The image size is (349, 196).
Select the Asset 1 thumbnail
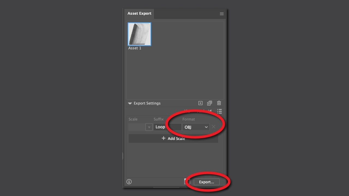(x=139, y=34)
